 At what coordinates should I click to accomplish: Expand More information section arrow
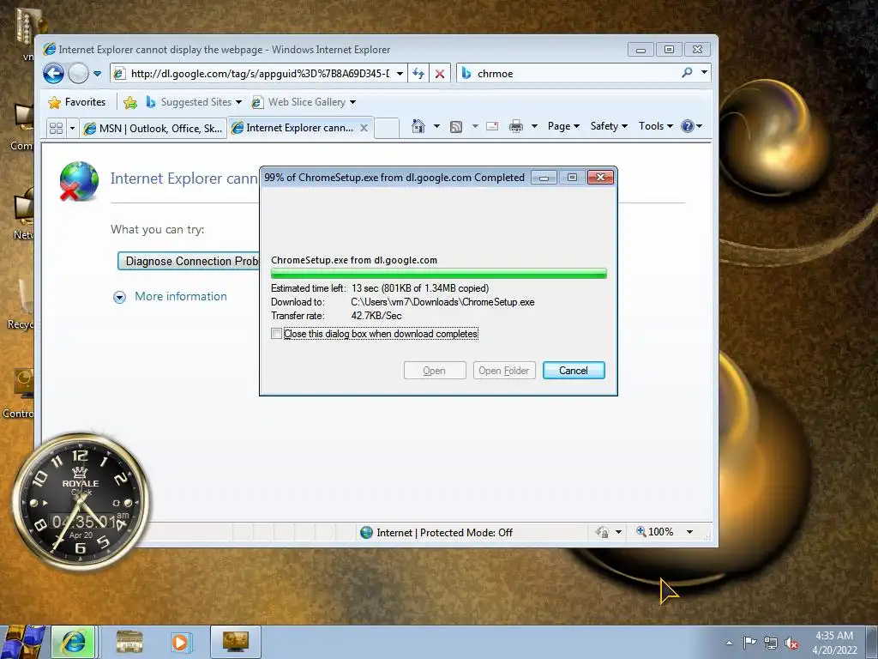point(119,297)
